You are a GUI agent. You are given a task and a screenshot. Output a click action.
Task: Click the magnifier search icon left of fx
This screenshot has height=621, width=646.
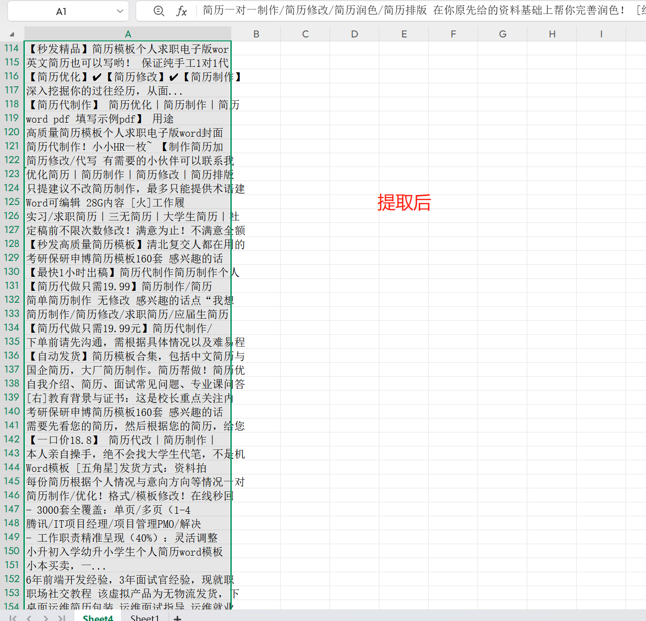click(160, 11)
